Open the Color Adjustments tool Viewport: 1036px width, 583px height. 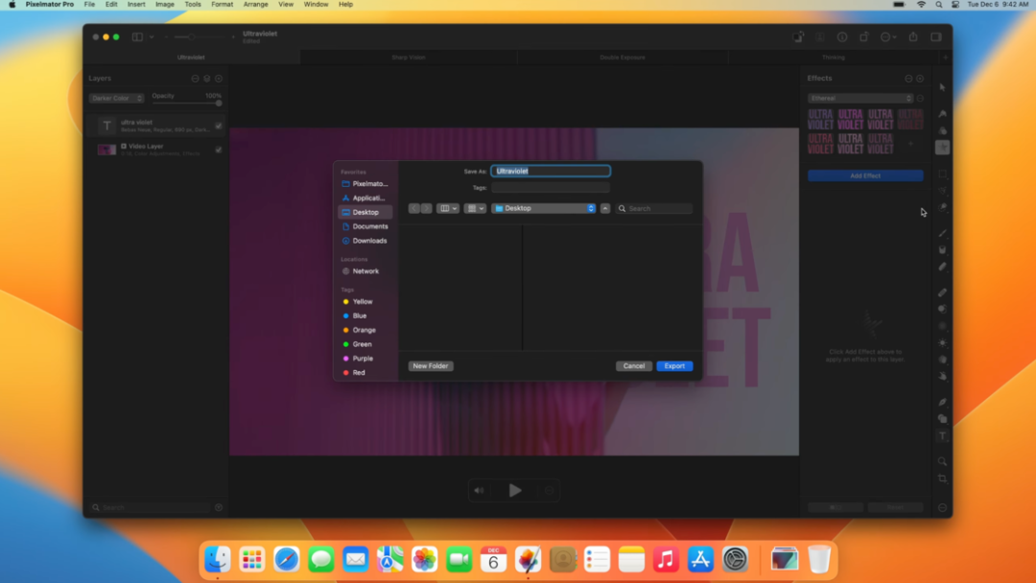pyautogui.click(x=942, y=130)
